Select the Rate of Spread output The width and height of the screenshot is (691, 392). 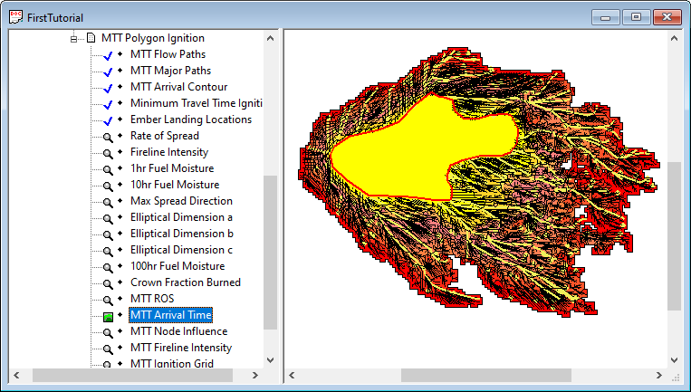pyautogui.click(x=165, y=136)
